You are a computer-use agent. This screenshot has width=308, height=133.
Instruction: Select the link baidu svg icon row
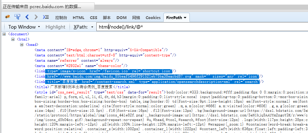click(149, 76)
